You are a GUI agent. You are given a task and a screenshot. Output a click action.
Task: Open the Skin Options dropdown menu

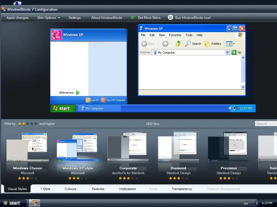[x=48, y=18]
